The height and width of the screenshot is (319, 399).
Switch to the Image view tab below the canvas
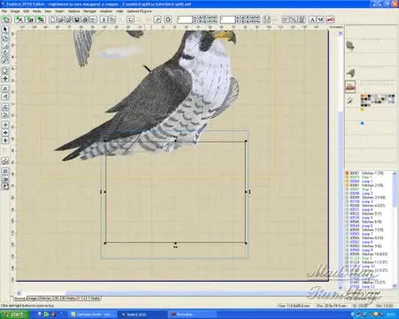point(33,299)
